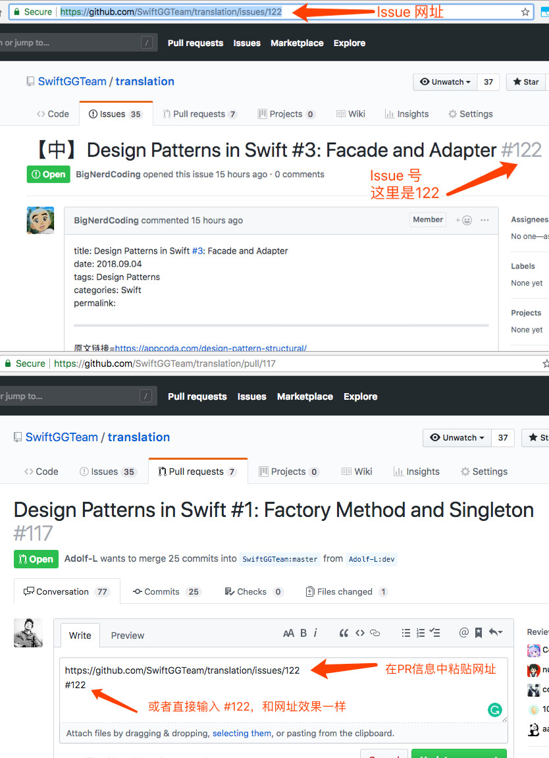
Task: Click the Adolf-L author link in PR header
Action: [x=81, y=558]
